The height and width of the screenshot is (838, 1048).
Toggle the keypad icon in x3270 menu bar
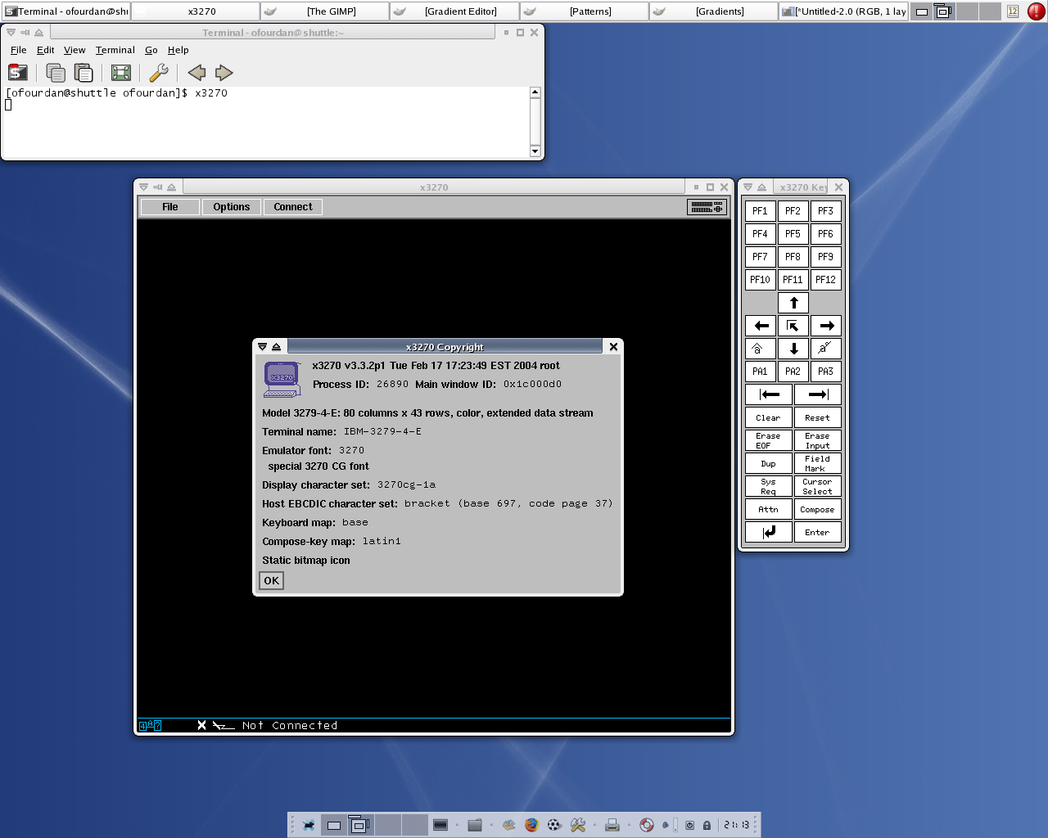tap(707, 207)
